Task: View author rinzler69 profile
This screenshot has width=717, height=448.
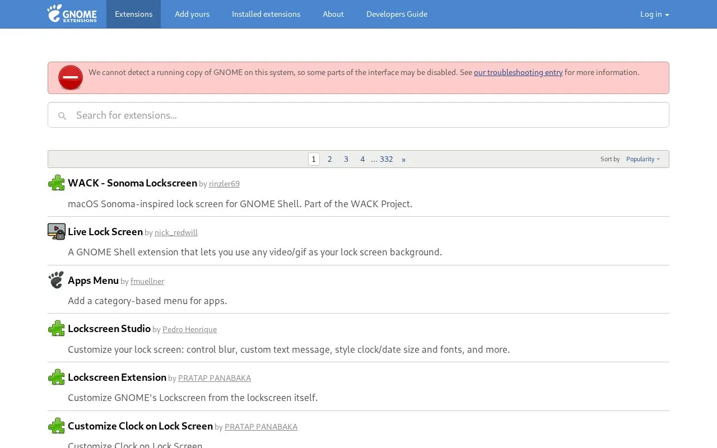Action: point(224,184)
